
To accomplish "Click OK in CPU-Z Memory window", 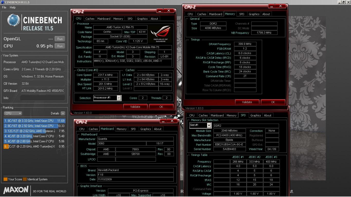I will pyautogui.click(x=273, y=102).
